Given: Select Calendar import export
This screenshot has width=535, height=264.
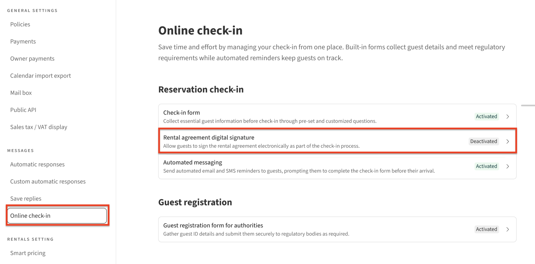Looking at the screenshot, I should tap(41, 76).
